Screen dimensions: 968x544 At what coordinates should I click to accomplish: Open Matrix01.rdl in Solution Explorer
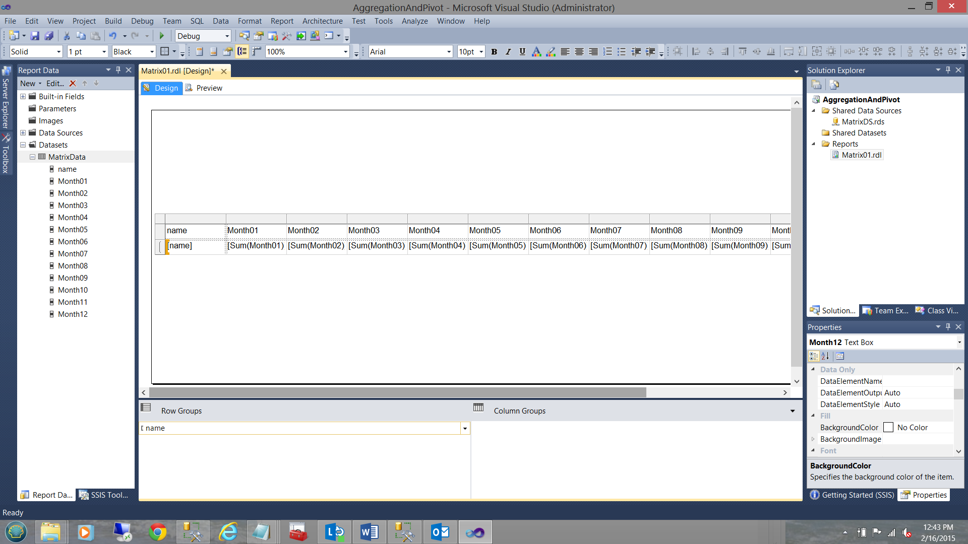click(861, 155)
